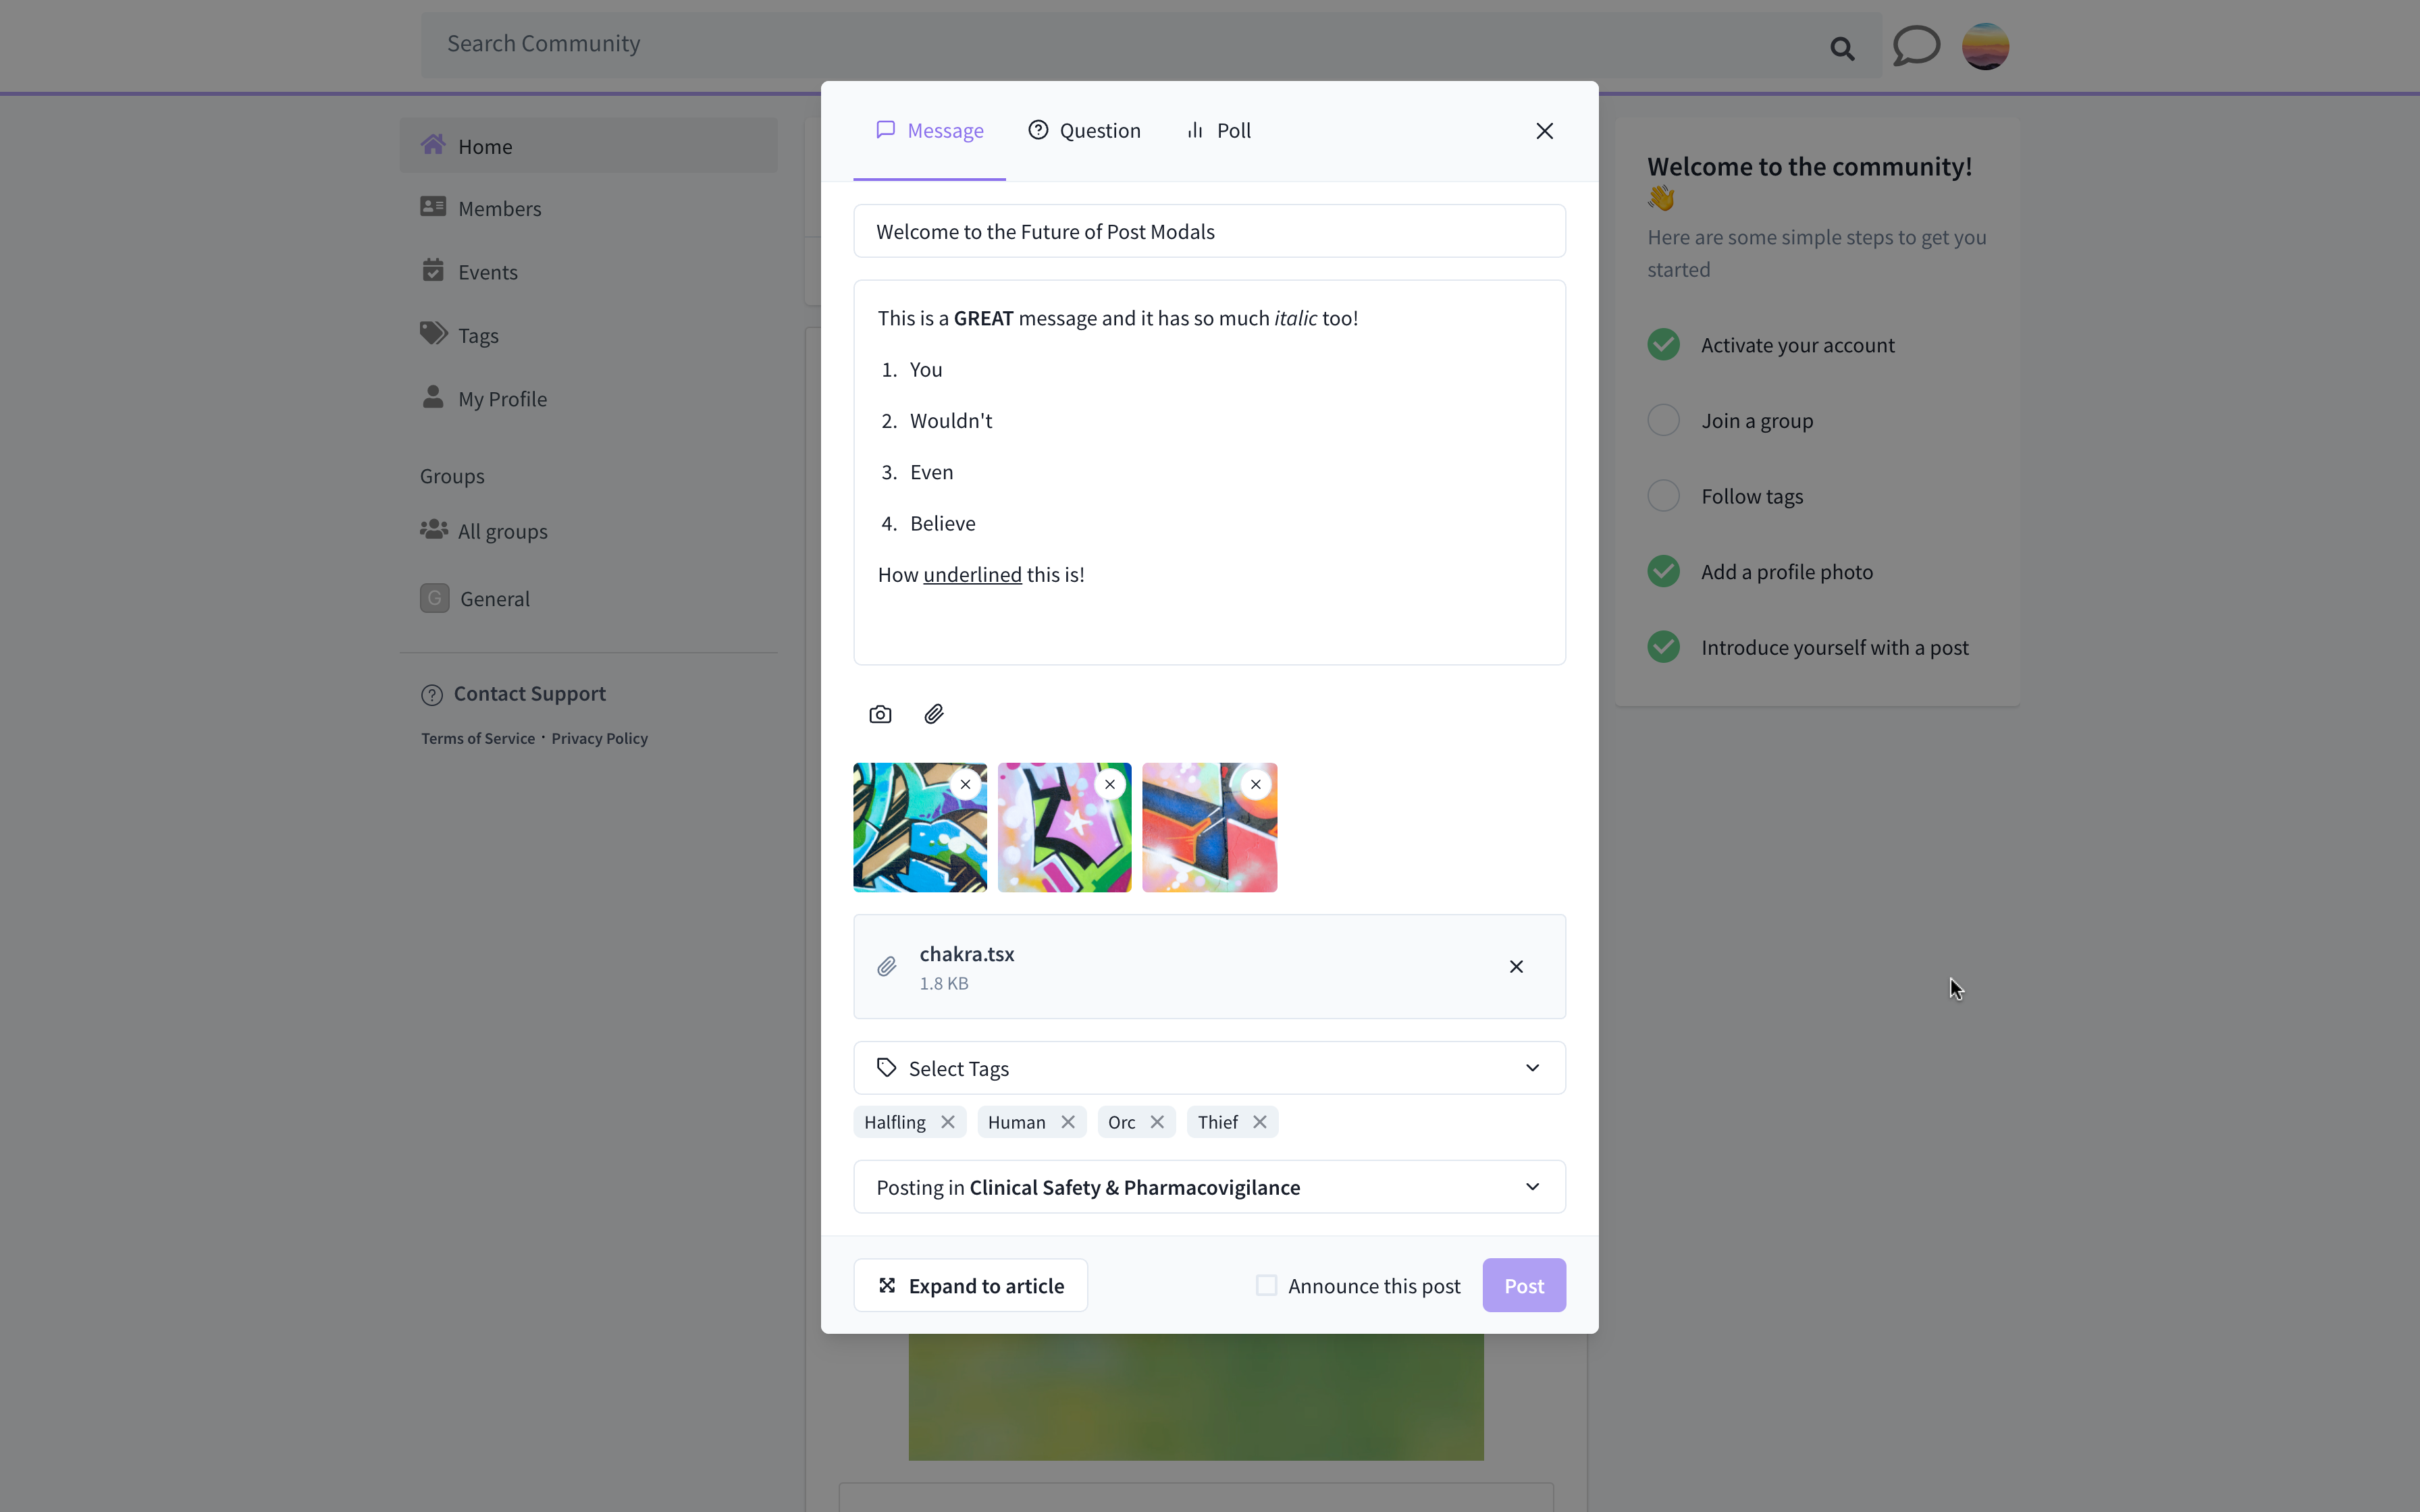The image size is (2420, 1512).
Task: Click the camera icon to add photo
Action: coord(880,714)
